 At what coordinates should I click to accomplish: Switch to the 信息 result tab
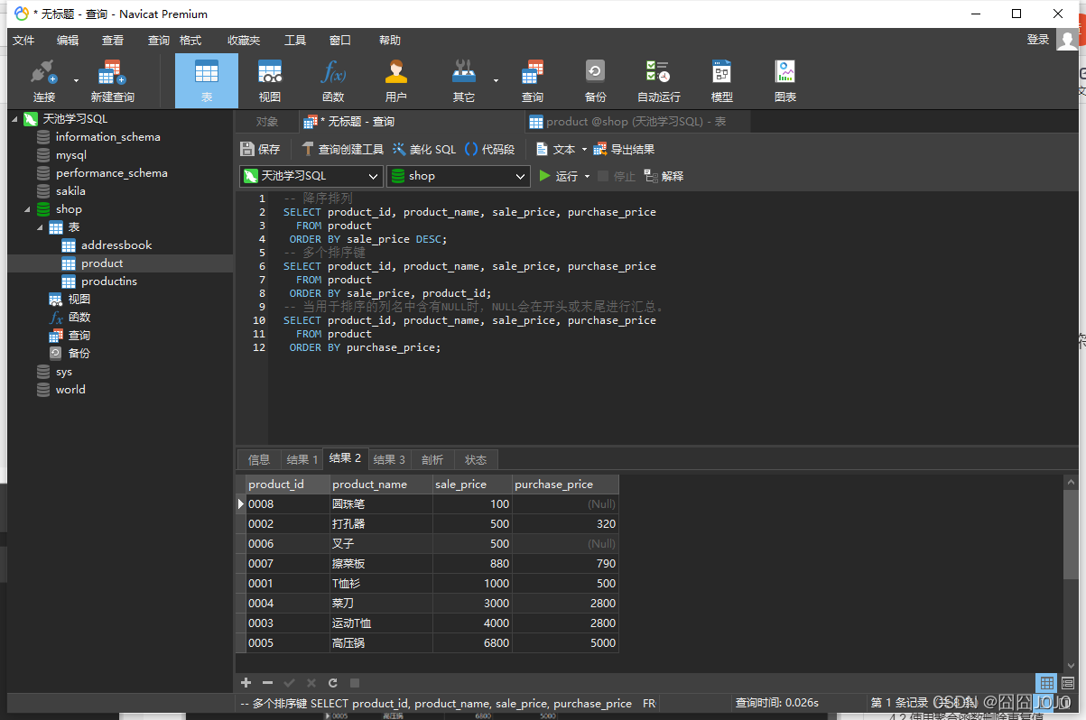click(x=259, y=459)
